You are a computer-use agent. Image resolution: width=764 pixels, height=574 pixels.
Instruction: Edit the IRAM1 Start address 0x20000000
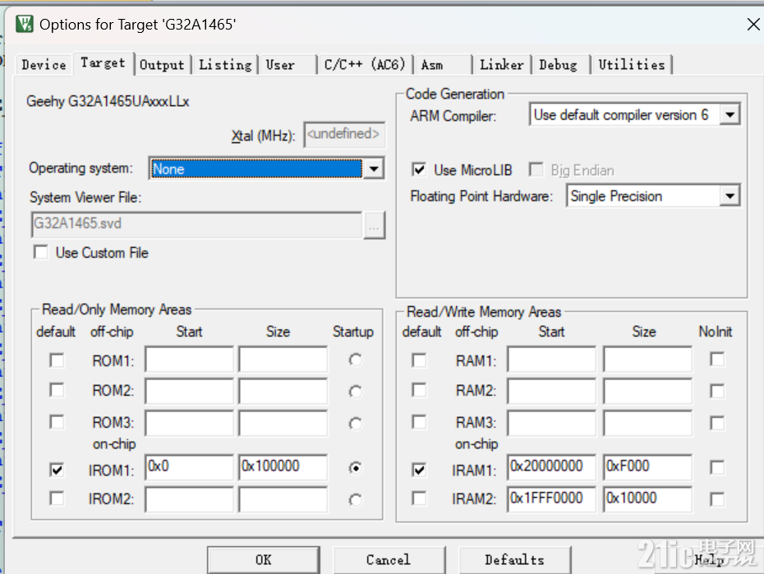[551, 467]
